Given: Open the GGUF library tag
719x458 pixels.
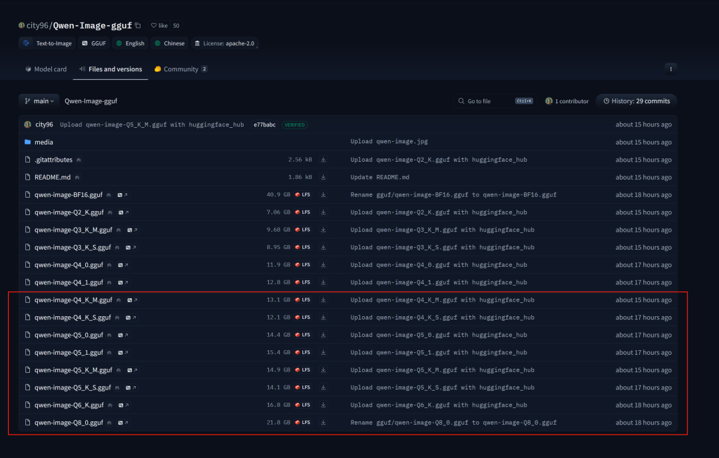Looking at the screenshot, I should [94, 43].
